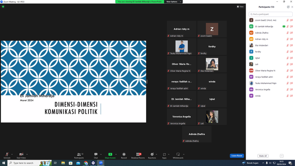Expand the video options arrow beside Start Video

coord(27,154)
